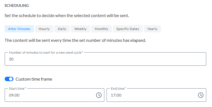Click the Start time field showing 09:00
Screen dimensions: 212x107
[54, 95]
